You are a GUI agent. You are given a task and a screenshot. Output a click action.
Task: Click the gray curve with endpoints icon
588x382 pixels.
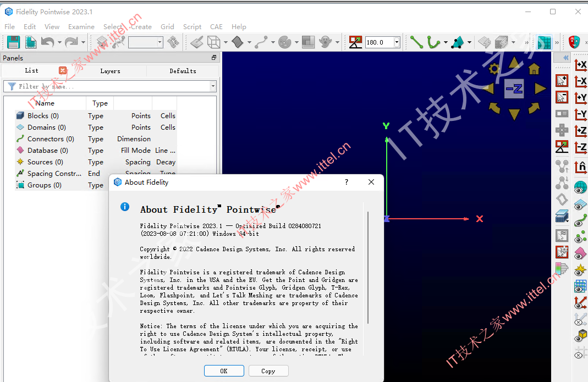coord(261,42)
